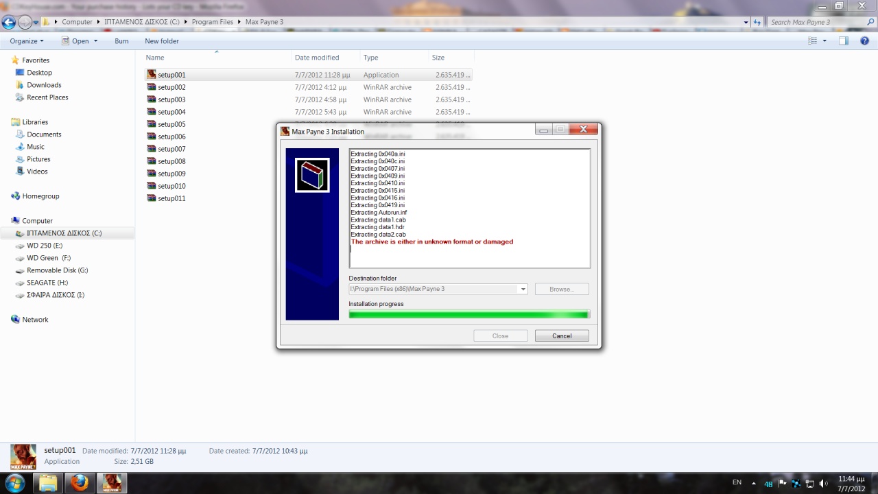The height and width of the screenshot is (494, 878).
Task: Expand address bar history dropdown
Action: 746,22
